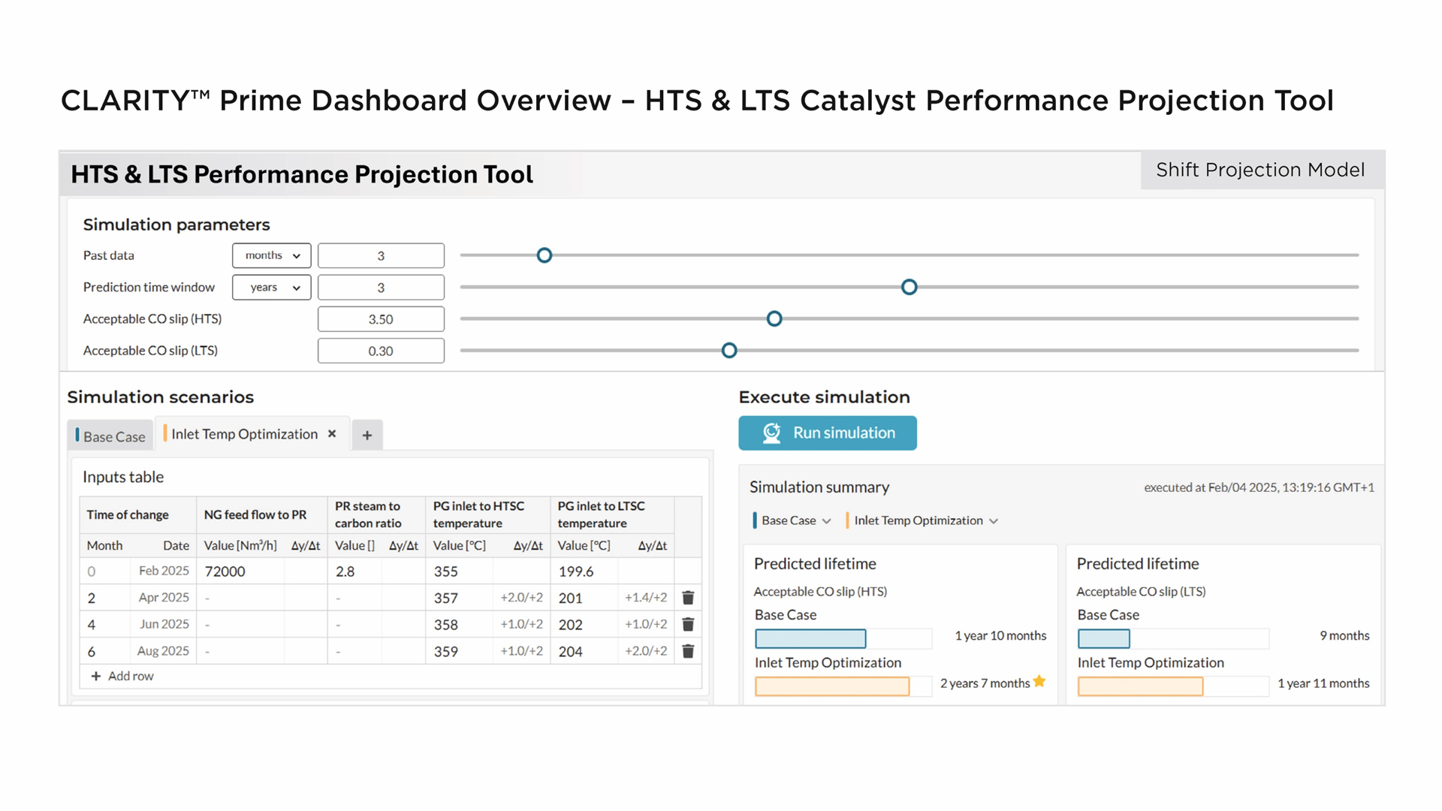The width and height of the screenshot is (1442, 811).
Task: Open the Past data units dropdown
Action: pyautogui.click(x=272, y=255)
